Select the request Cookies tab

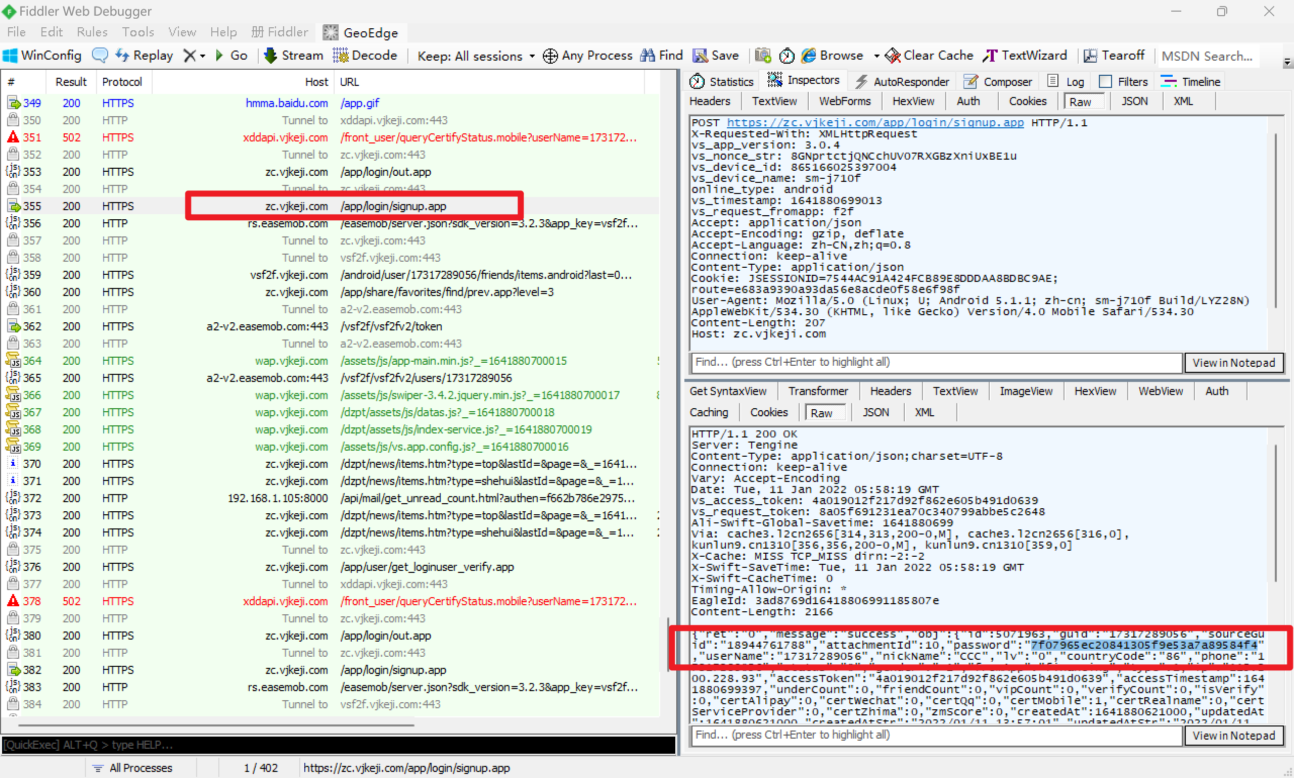pos(1027,101)
